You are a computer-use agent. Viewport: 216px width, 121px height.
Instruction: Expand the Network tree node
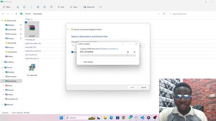(x=2, y=105)
